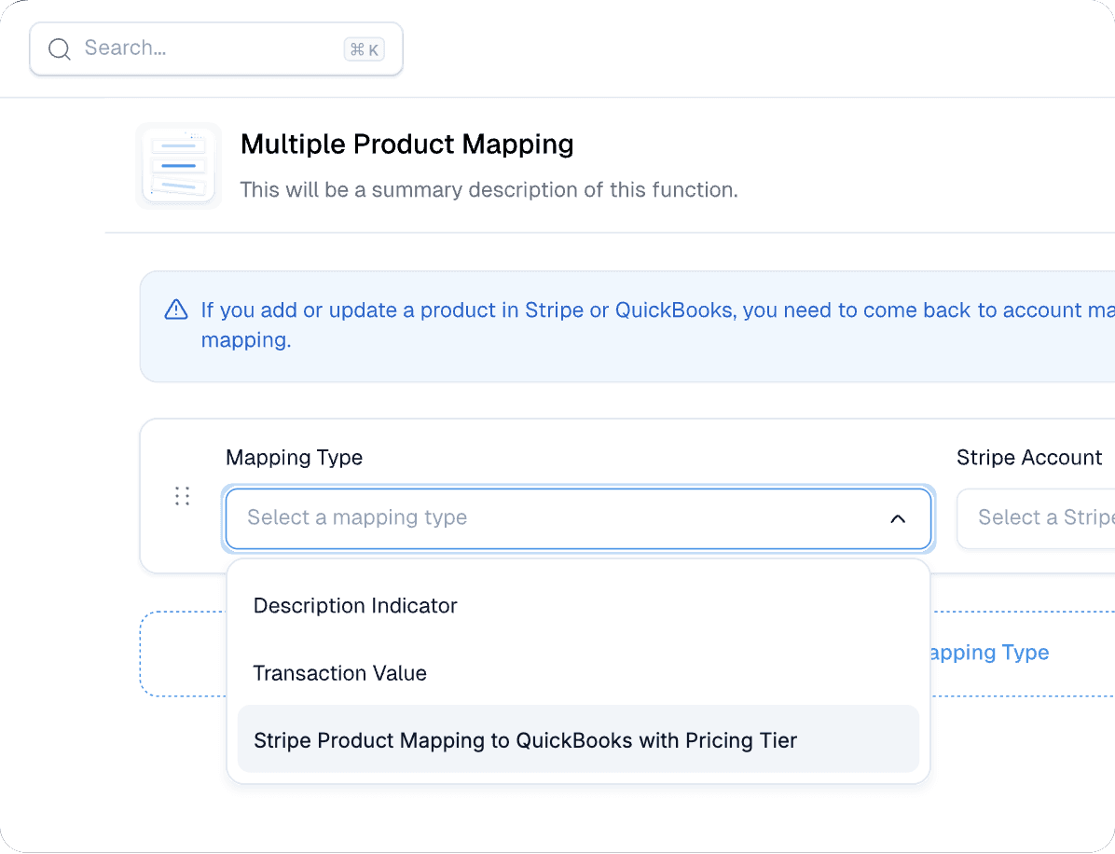Click the partly hidden Mapping Type link

click(x=990, y=653)
